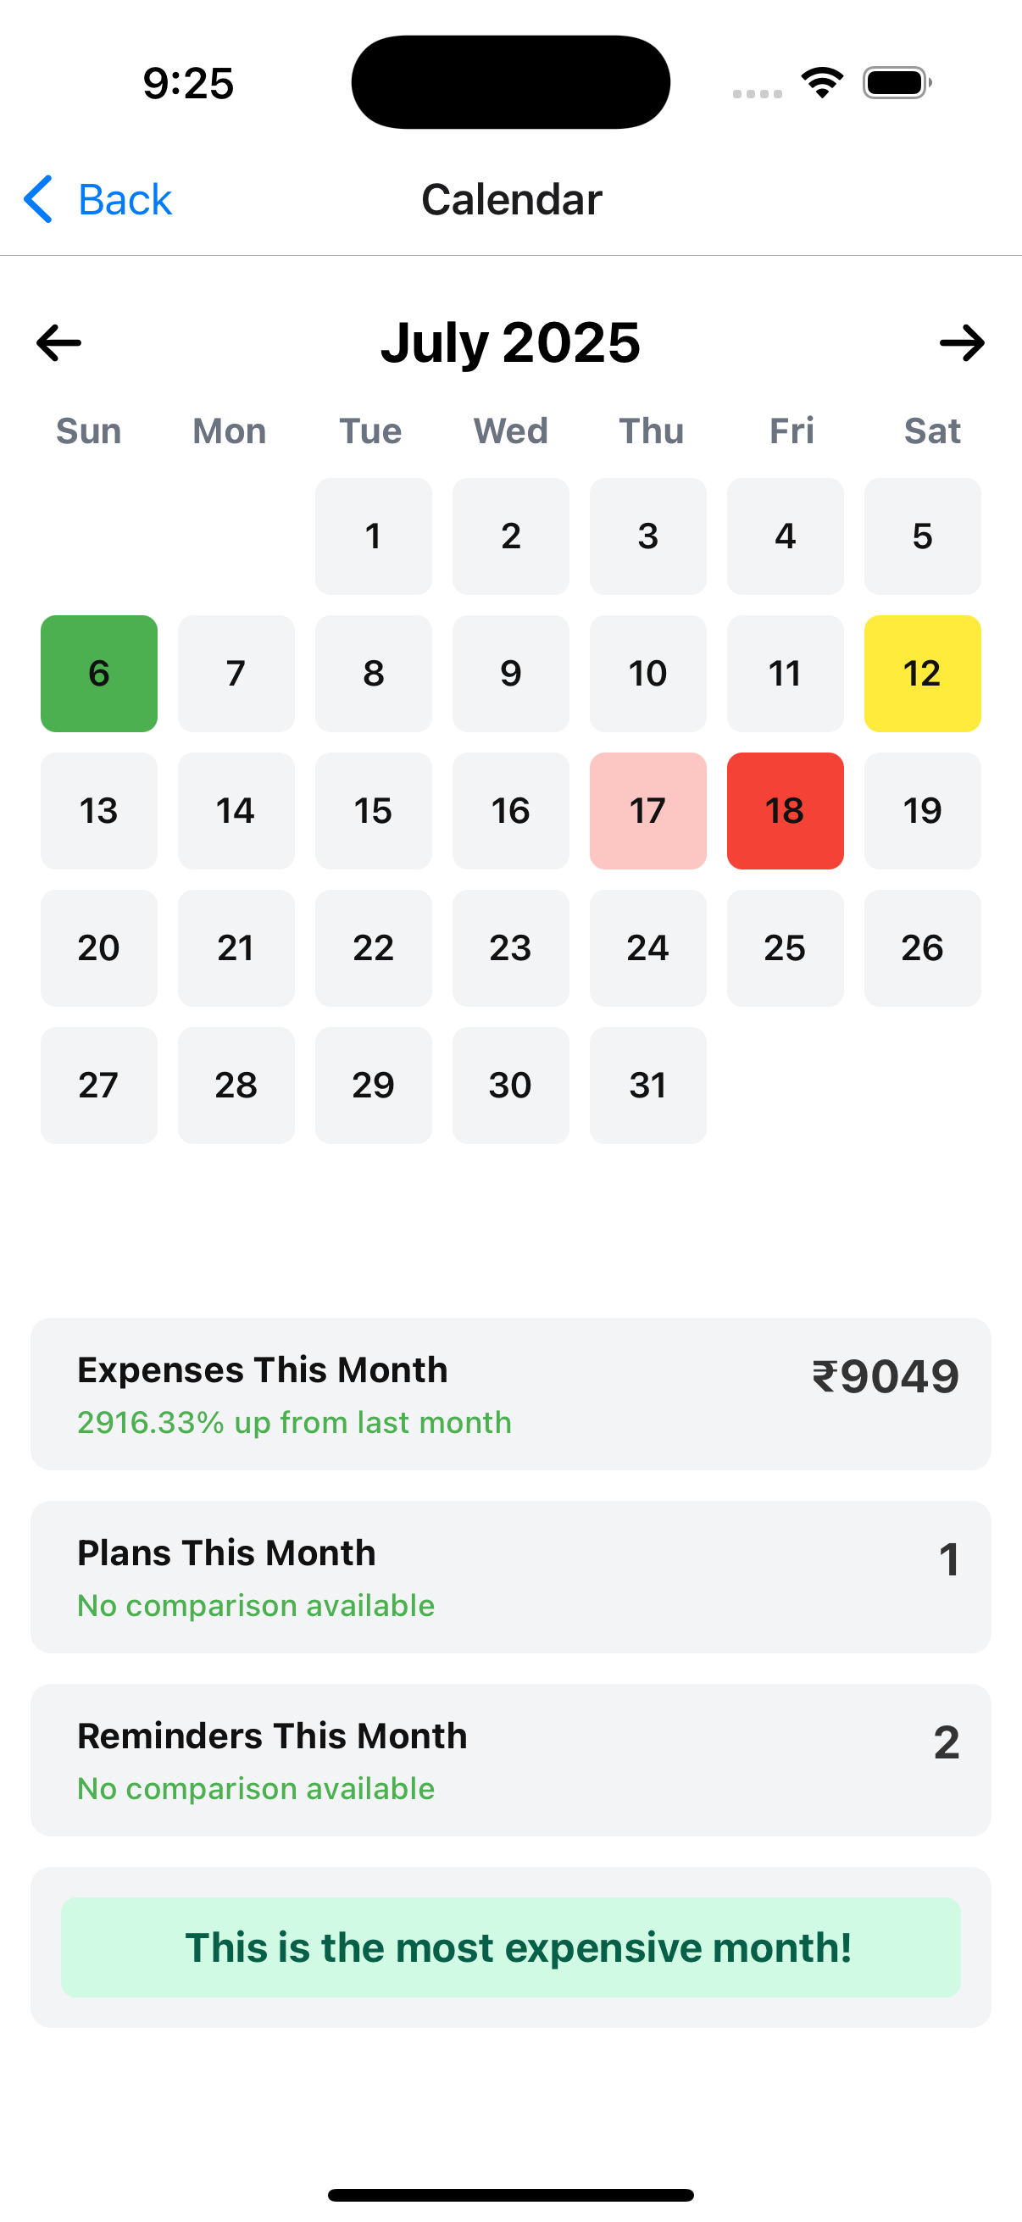Tap the Back link
This screenshot has width=1022, height=2222.
click(x=125, y=198)
